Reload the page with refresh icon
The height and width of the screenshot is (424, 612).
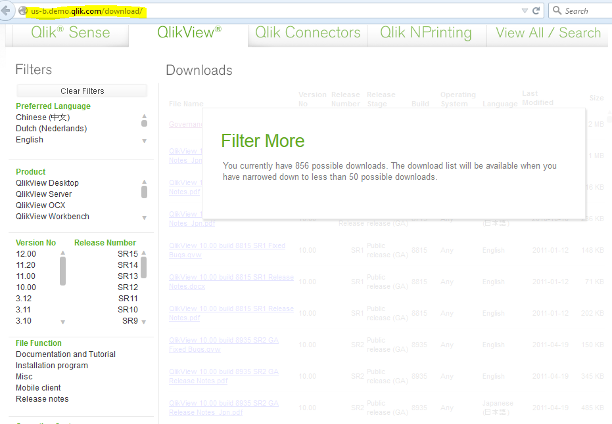coord(536,11)
